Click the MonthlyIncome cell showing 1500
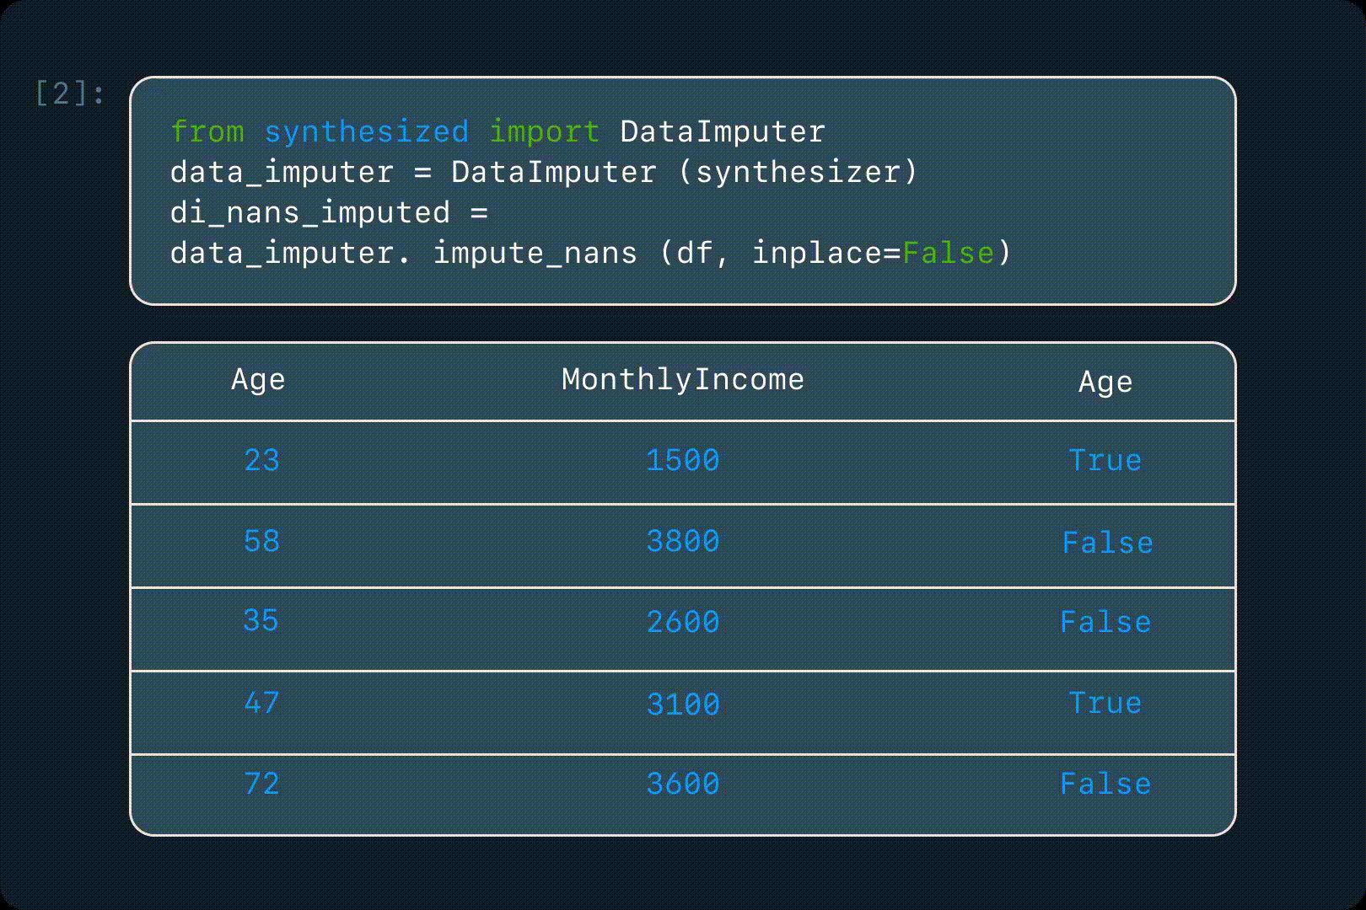Viewport: 1366px width, 910px height. tap(683, 460)
